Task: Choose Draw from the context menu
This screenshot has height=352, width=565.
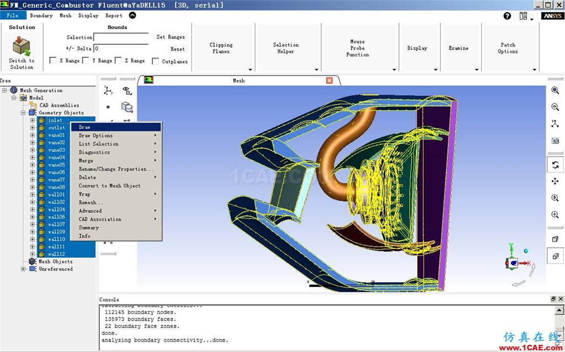Action: [x=116, y=127]
